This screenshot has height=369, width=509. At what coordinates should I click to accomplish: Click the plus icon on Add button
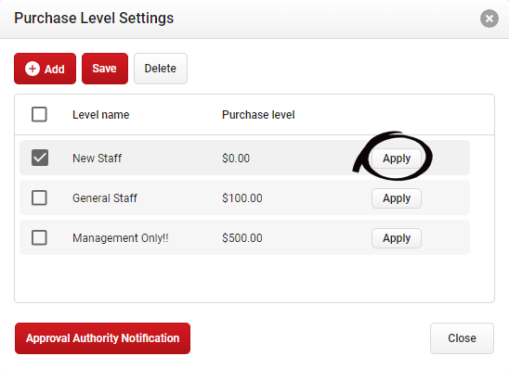[x=33, y=69]
